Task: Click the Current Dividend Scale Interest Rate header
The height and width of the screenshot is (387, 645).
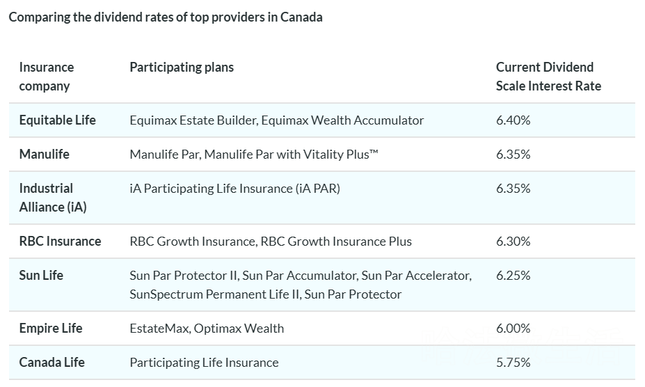Action: pos(548,77)
